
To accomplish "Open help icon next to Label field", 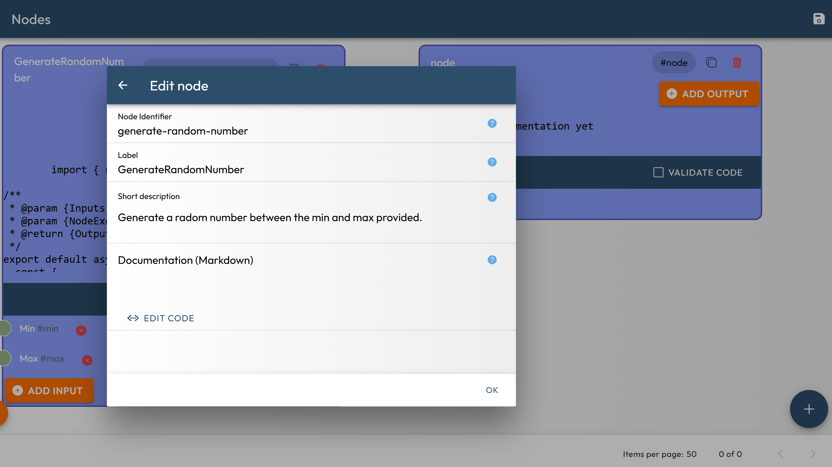I will (492, 162).
